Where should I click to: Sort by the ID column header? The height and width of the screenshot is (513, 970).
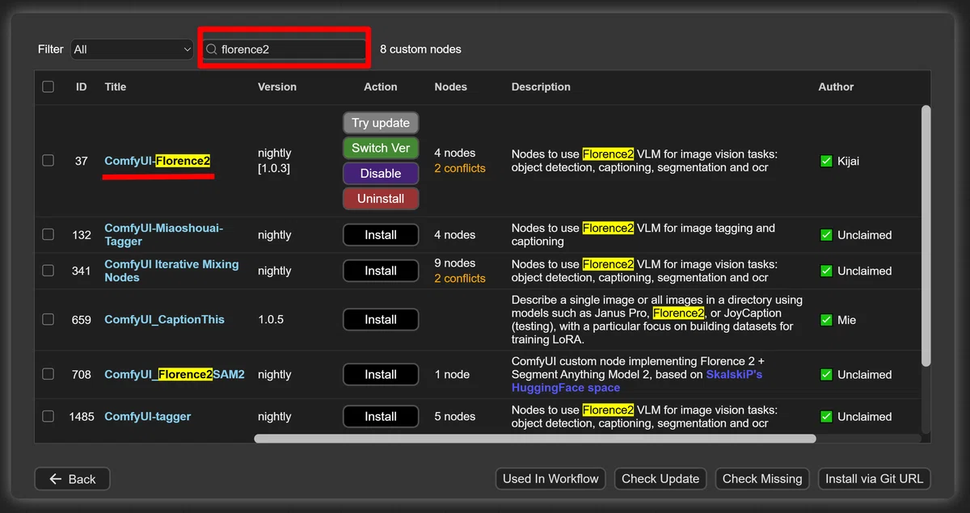tap(82, 86)
